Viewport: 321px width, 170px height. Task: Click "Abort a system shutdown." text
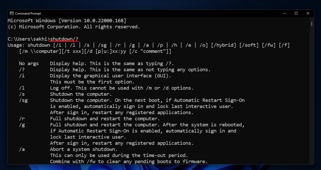(84, 149)
